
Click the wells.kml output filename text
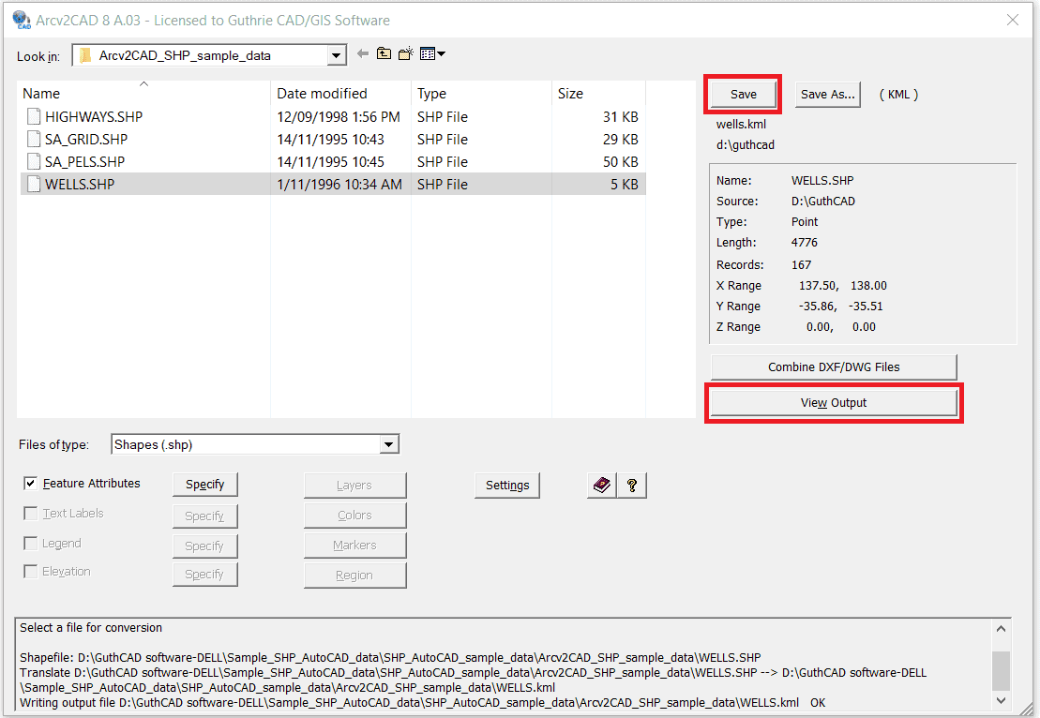pyautogui.click(x=741, y=124)
